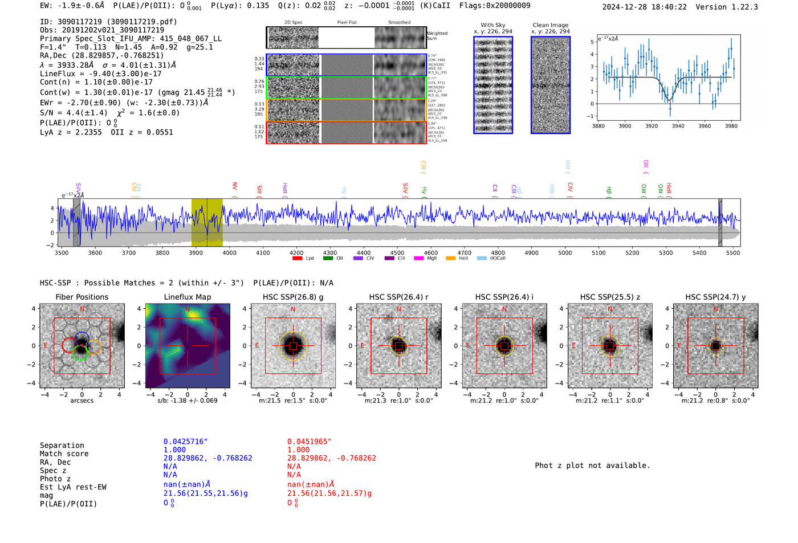Screen dimensions: 798x543
Task: Select the green-outlined fiber 2D spectrum row
Action: tap(346, 88)
